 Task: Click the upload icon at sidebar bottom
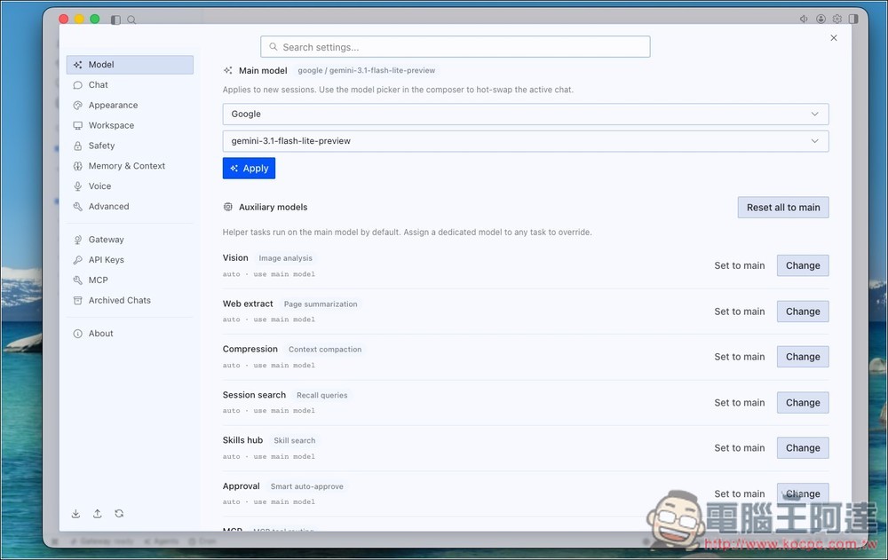(98, 514)
